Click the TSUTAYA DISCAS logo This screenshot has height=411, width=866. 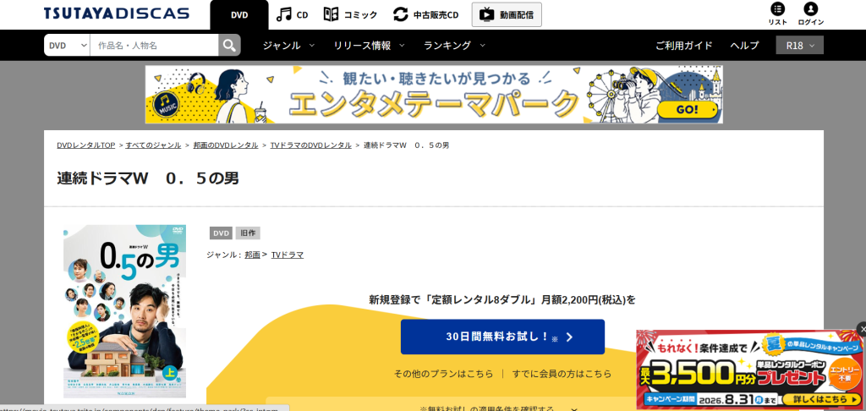pyautogui.click(x=117, y=14)
